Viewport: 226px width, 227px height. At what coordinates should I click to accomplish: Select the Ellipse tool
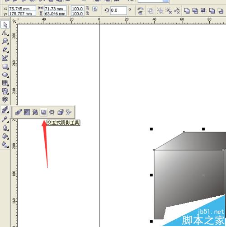click(x=5, y=75)
